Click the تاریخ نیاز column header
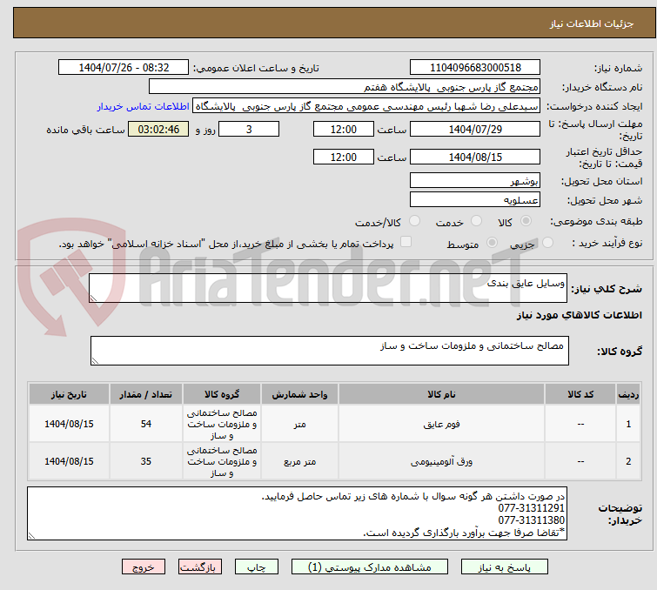657x590 pixels. coord(69,394)
